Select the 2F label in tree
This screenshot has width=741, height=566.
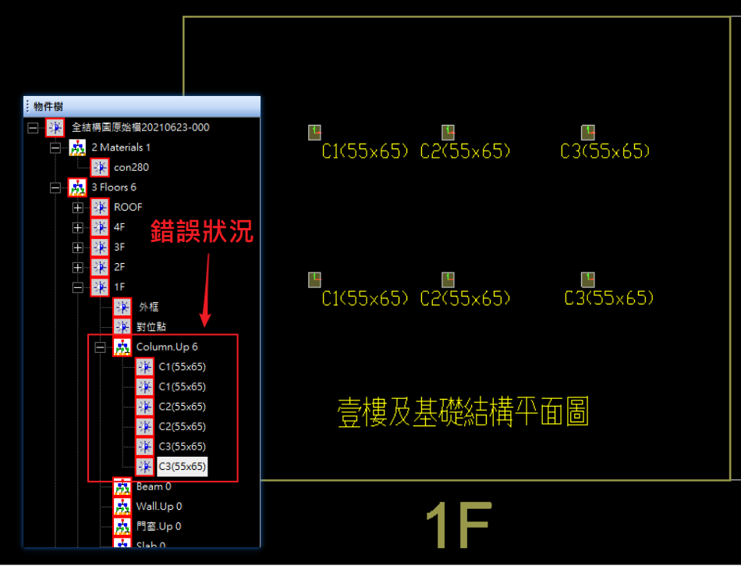119,267
